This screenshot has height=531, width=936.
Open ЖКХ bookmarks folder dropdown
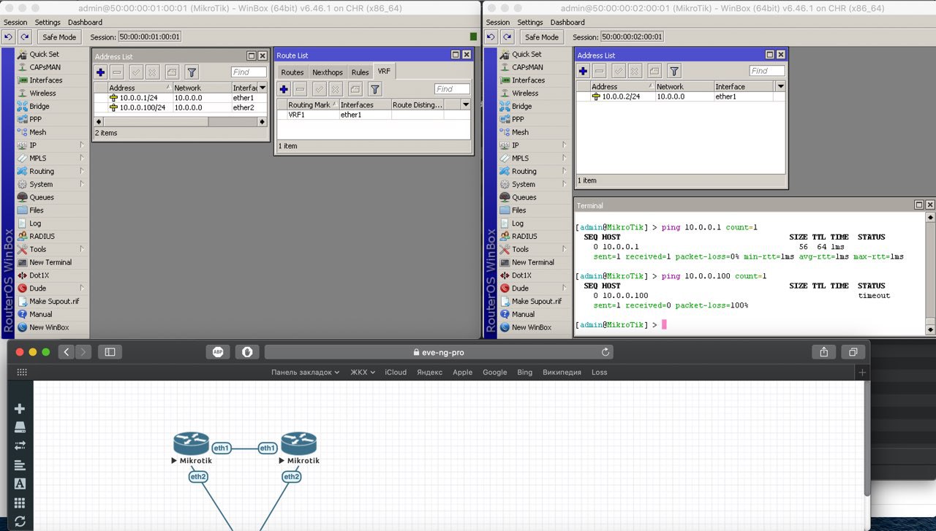click(x=362, y=373)
